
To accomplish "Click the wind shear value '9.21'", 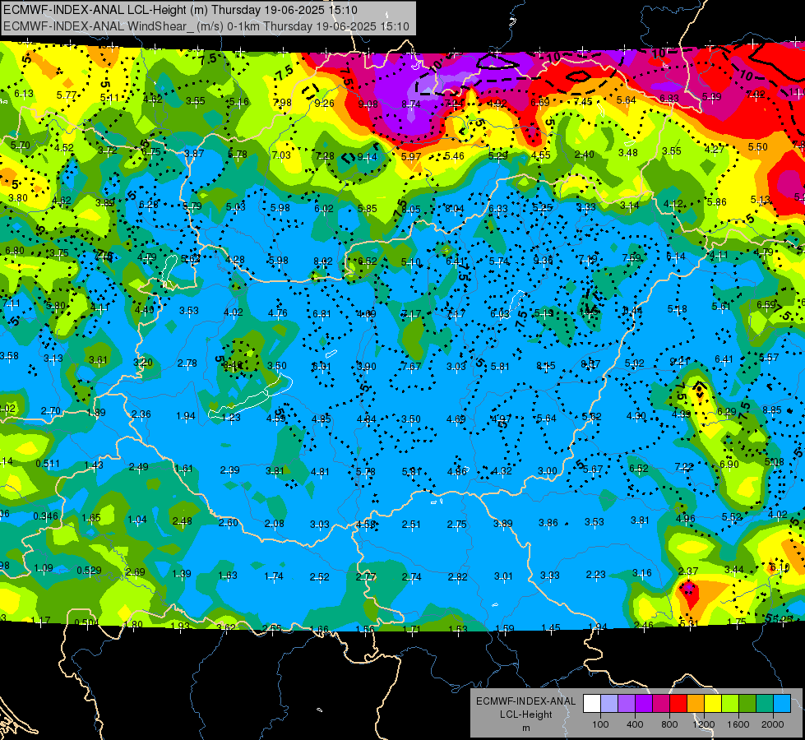I will [679, 362].
